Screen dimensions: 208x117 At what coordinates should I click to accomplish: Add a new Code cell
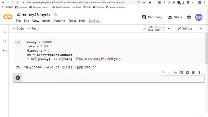[x=18, y=29]
